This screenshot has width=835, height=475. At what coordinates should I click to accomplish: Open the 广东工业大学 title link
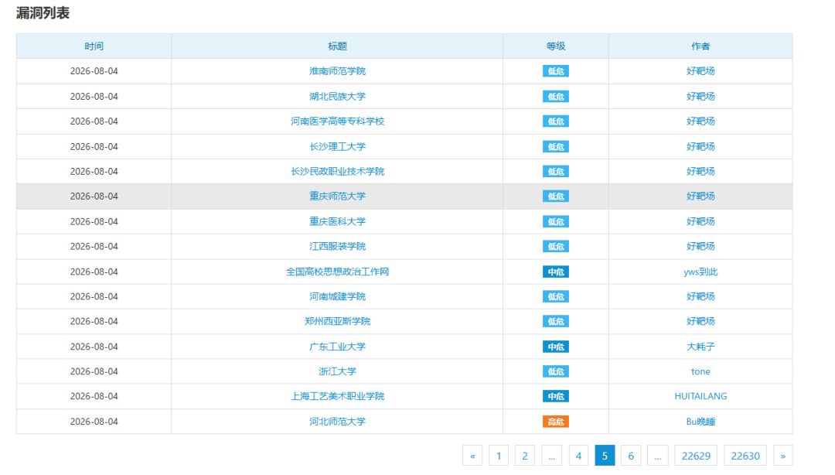337,347
